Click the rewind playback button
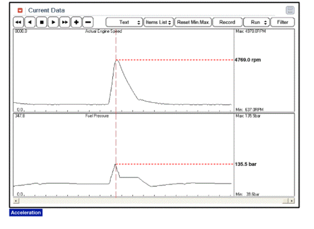Screen dimensions: 314x229 [18, 22]
